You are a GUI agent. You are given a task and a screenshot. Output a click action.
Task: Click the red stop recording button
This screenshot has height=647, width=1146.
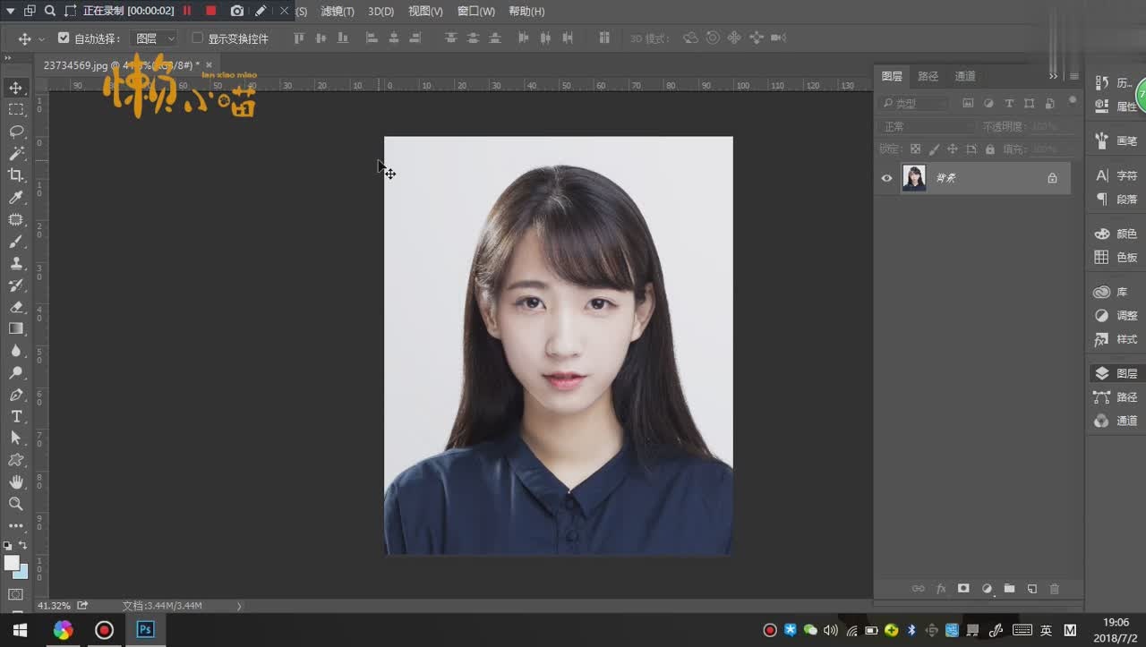[210, 11]
